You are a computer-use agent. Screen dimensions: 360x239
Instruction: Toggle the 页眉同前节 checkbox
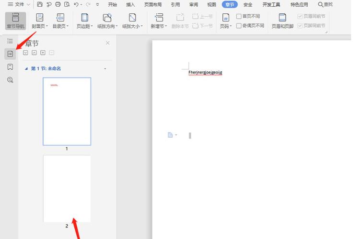pyautogui.click(x=300, y=16)
